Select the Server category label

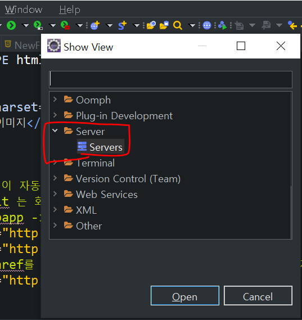90,131
